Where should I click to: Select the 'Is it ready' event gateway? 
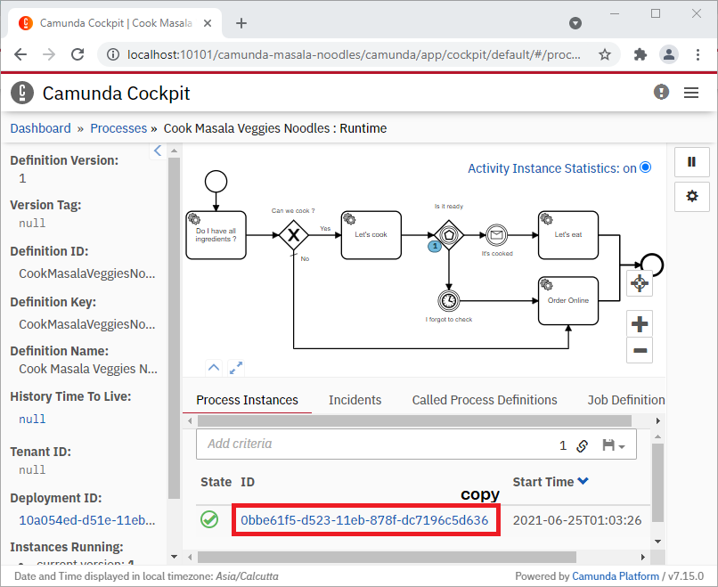(449, 235)
